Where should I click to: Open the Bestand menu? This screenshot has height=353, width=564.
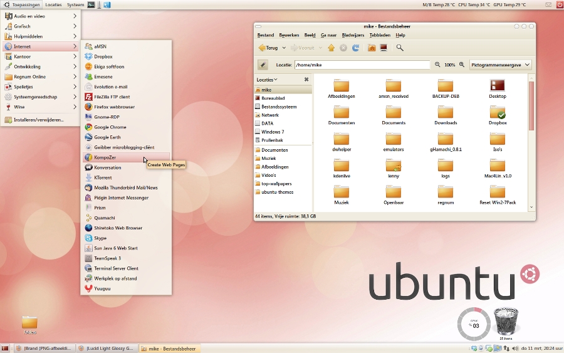pyautogui.click(x=266, y=35)
